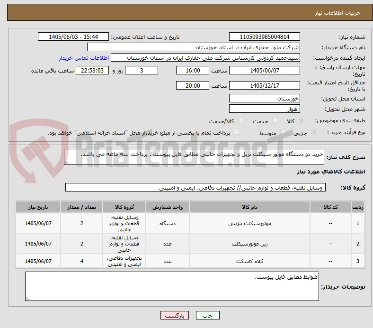Screen dimensions: 373x328
Task: Open the اطلاعات تماس خریدار link
Action: 84,58
